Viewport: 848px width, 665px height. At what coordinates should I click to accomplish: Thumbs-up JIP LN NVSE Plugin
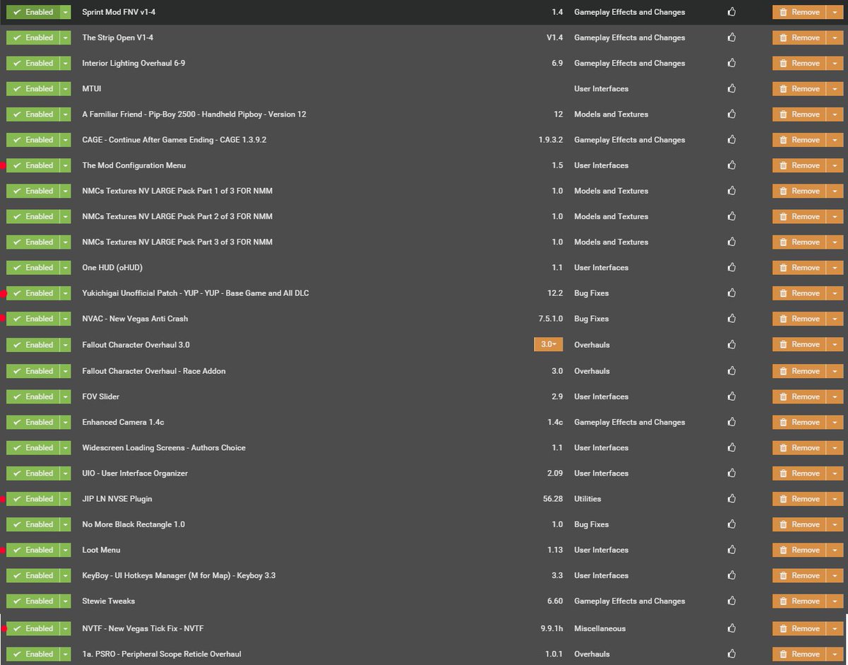tap(731, 499)
